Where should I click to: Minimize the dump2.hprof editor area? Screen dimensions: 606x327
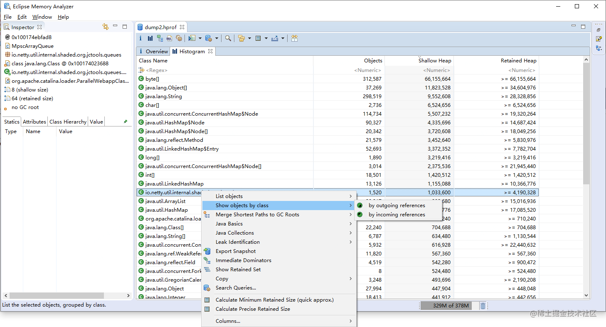574,26
